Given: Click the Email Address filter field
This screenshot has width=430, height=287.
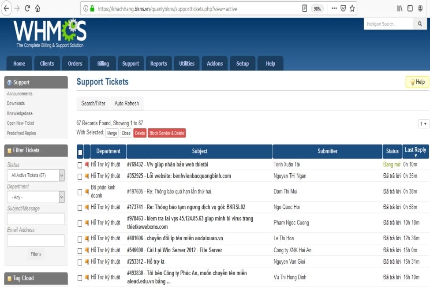Looking at the screenshot, I should (x=36, y=240).
